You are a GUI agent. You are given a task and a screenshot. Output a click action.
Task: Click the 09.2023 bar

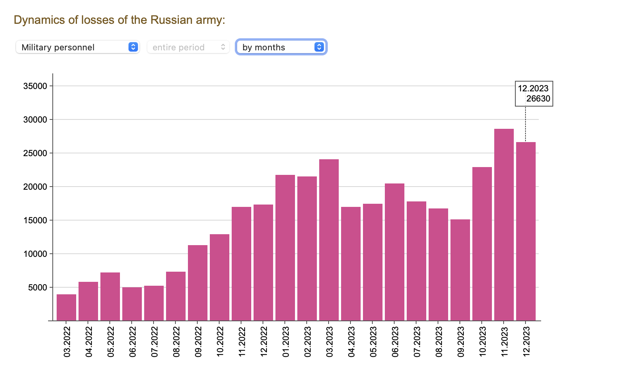coord(460,270)
